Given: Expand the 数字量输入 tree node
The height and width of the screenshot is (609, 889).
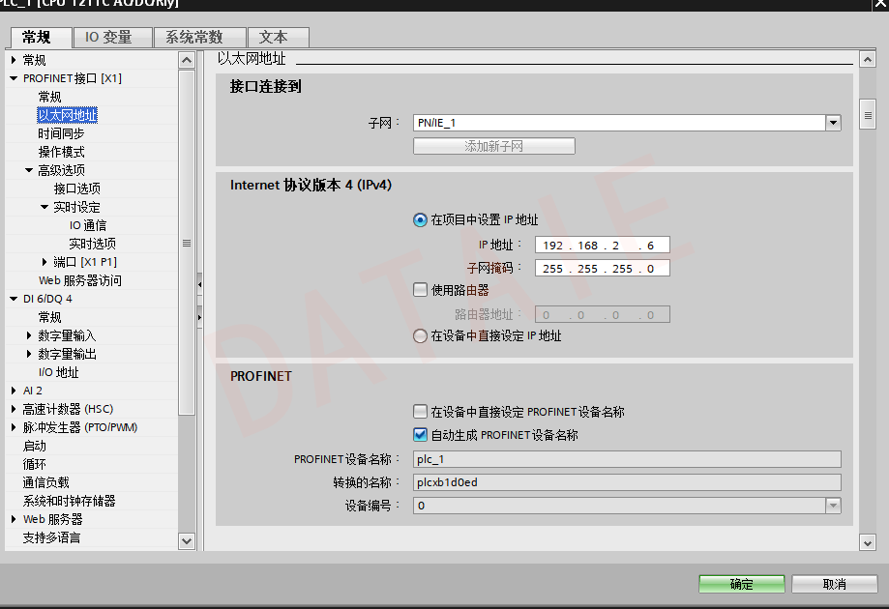Looking at the screenshot, I should click(x=30, y=335).
